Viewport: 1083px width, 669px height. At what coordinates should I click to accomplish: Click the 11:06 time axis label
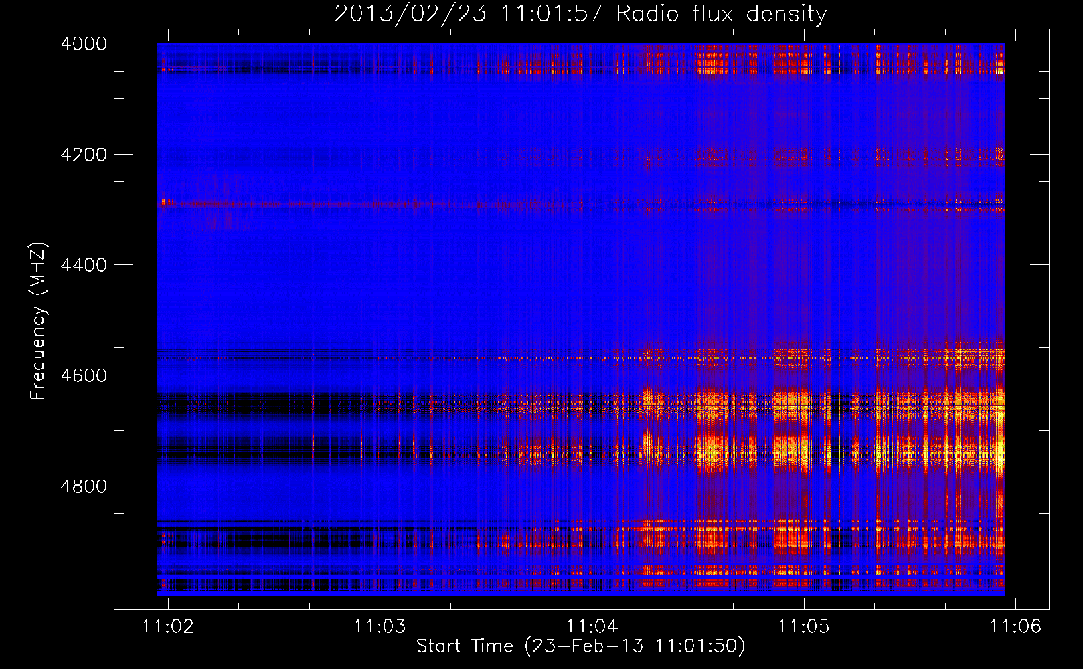click(1015, 626)
